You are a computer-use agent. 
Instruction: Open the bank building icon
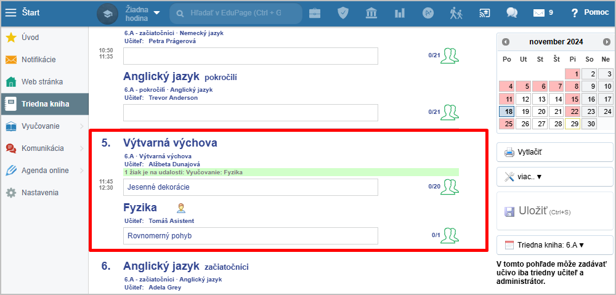coord(371,13)
